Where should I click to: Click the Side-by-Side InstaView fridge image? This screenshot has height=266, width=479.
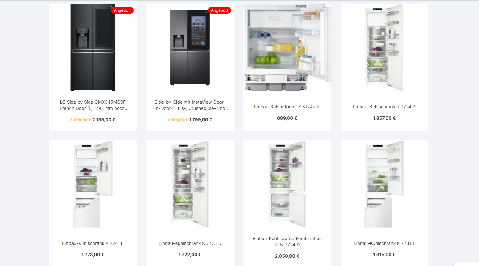click(190, 48)
